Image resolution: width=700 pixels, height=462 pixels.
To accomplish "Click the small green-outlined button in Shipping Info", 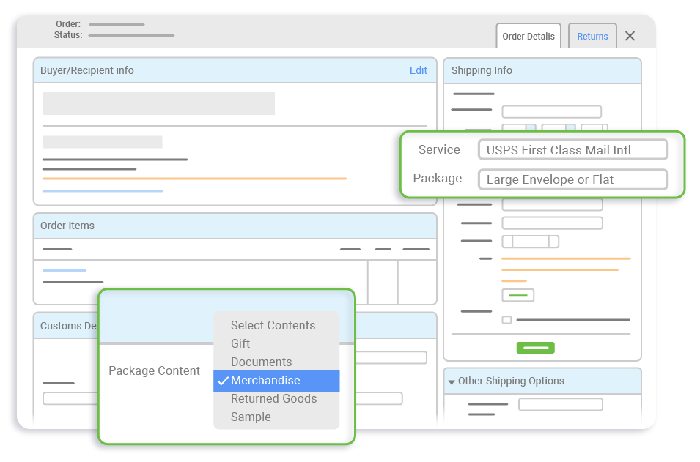I will click(x=517, y=295).
